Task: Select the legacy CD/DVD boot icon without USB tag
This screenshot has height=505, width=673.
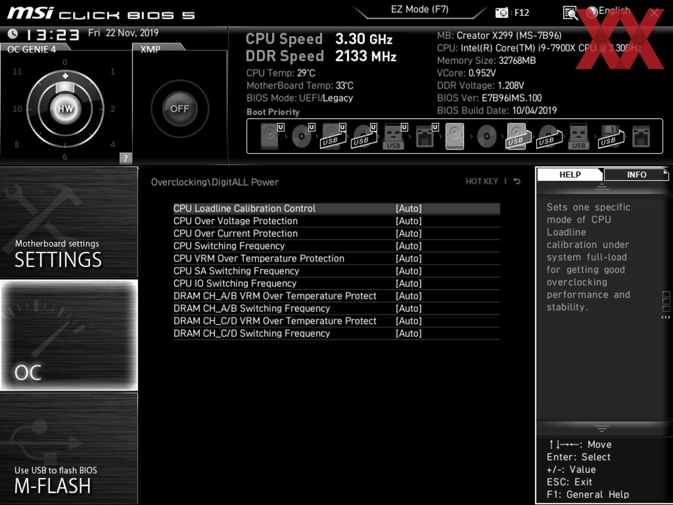Action: click(486, 136)
